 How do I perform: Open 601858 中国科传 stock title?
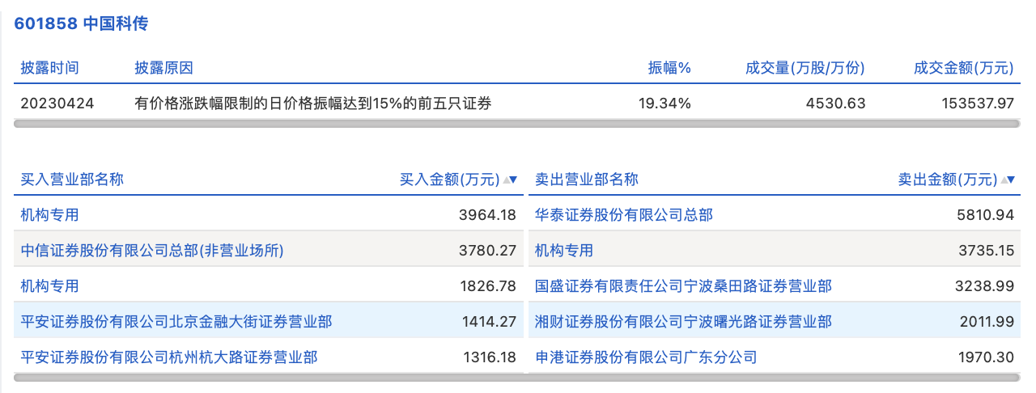81,23
